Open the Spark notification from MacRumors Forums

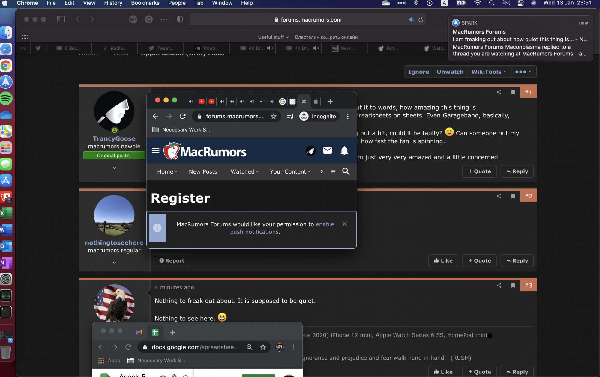click(x=520, y=38)
